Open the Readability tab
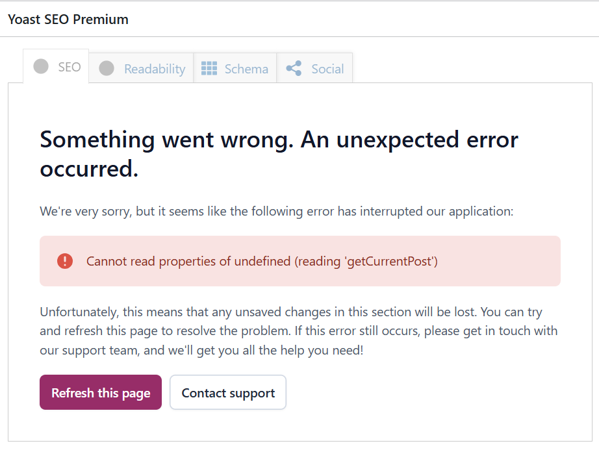599x450 pixels. [x=142, y=68]
